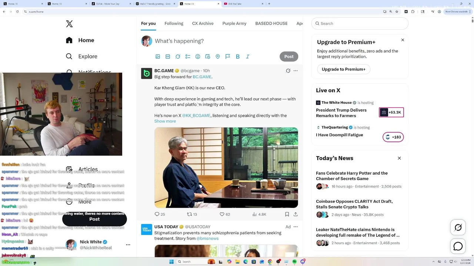
Task: Open the +183 listeners badge
Action: (x=393, y=137)
